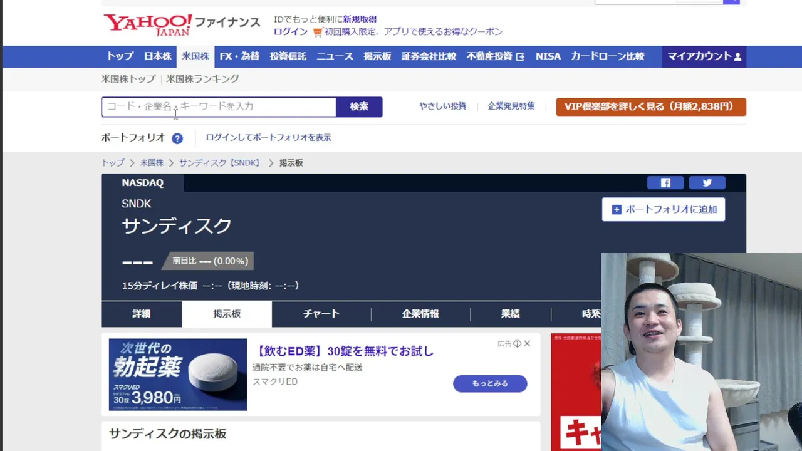Open カードローン比較 menu item

(608, 56)
